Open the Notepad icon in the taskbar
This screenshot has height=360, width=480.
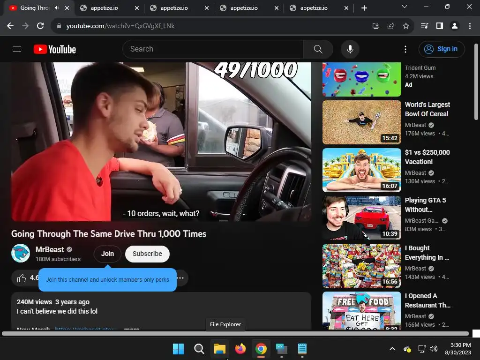click(x=302, y=349)
